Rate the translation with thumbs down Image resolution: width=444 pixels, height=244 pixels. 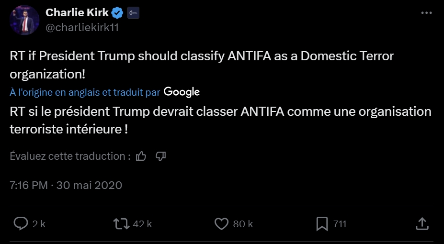click(161, 156)
